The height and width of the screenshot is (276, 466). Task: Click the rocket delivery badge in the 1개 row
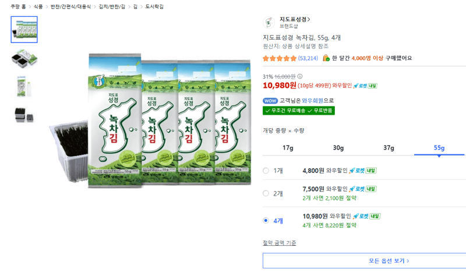(x=362, y=171)
